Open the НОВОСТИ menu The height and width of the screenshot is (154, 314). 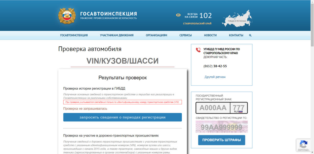(210, 35)
